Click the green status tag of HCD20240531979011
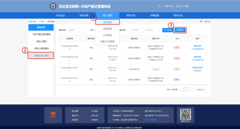 click(177, 69)
